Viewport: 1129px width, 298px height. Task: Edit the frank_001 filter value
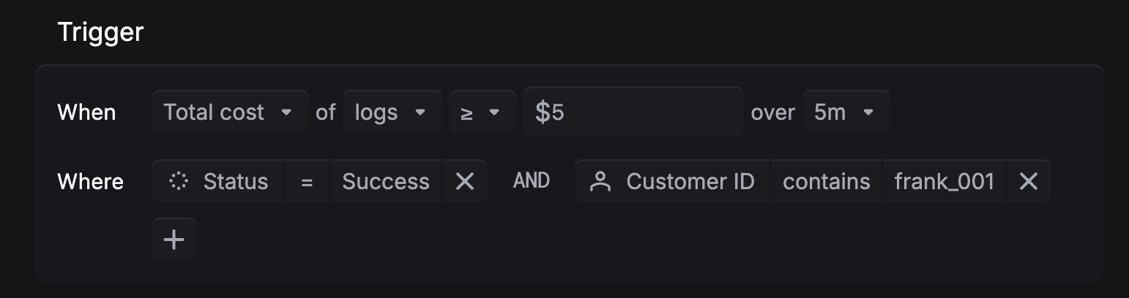click(x=944, y=181)
